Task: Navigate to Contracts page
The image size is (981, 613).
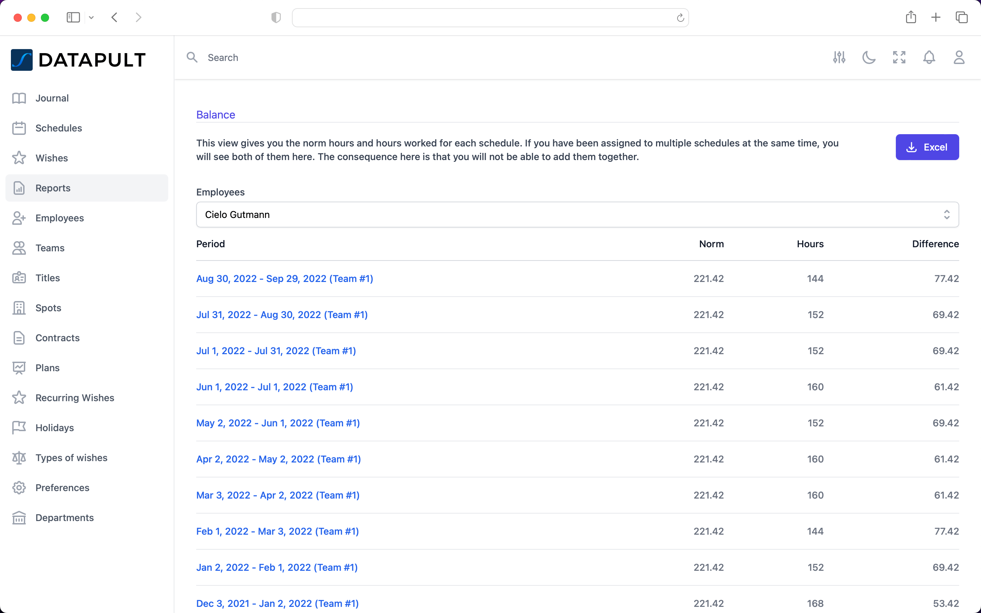Action: click(x=57, y=338)
